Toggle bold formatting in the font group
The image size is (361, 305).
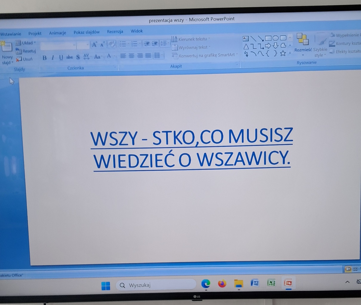click(x=44, y=58)
